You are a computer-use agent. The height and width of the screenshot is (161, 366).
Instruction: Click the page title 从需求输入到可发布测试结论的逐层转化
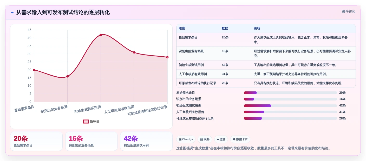63,12
